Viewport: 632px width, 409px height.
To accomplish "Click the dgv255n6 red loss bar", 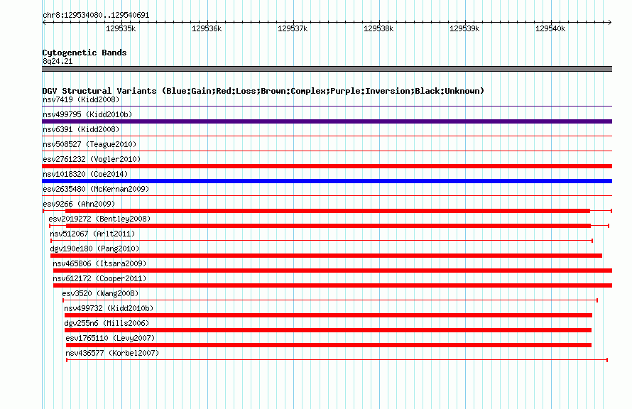I will [328, 330].
